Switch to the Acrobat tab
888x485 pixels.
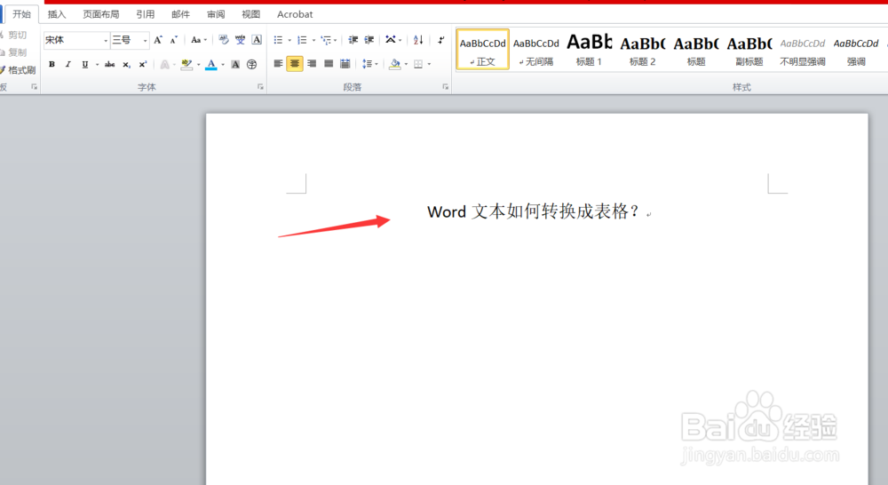coord(295,14)
